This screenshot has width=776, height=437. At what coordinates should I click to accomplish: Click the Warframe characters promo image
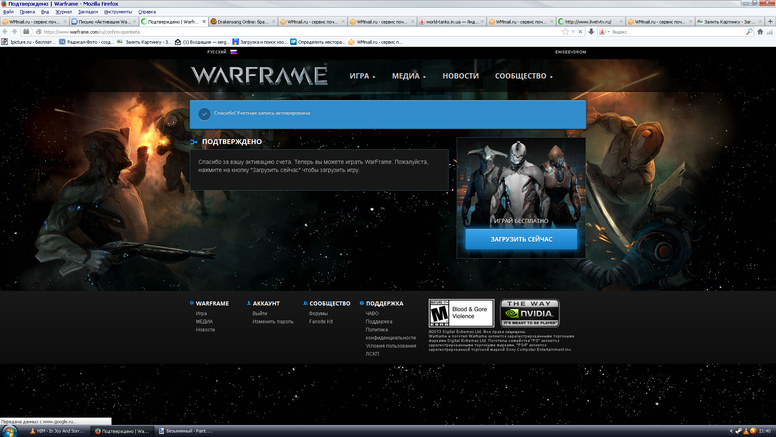[521, 182]
